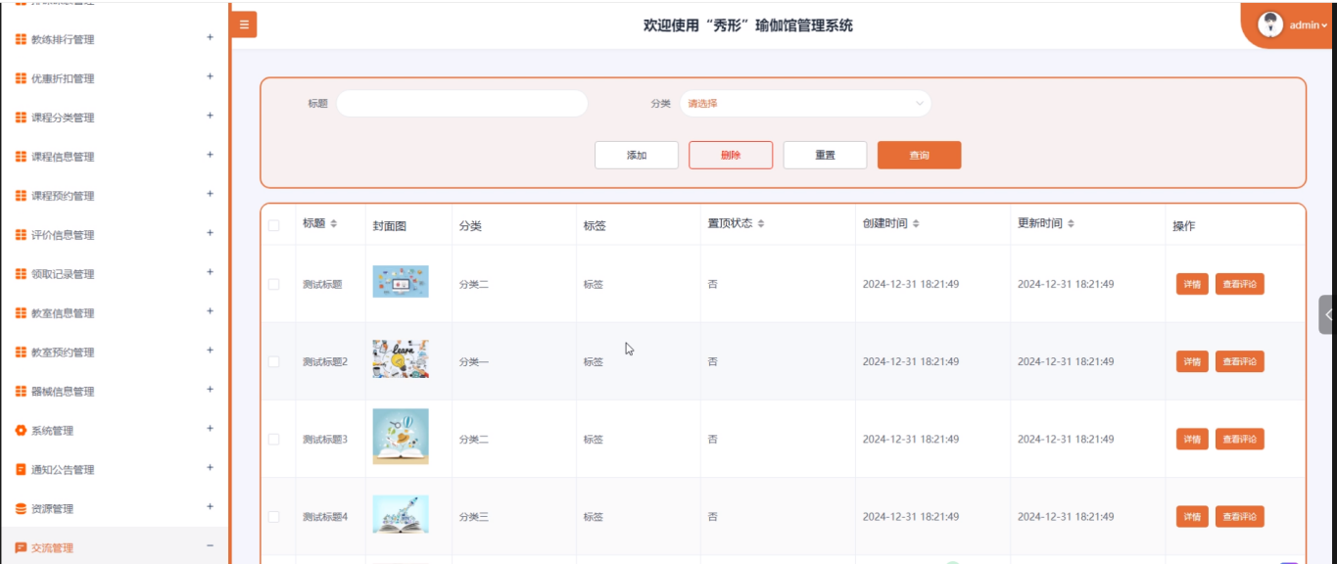Click the admin avatar icon
The image size is (1337, 564).
click(x=1270, y=24)
